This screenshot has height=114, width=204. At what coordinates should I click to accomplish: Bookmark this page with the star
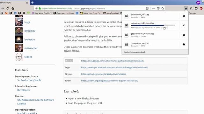(x=163, y=9)
